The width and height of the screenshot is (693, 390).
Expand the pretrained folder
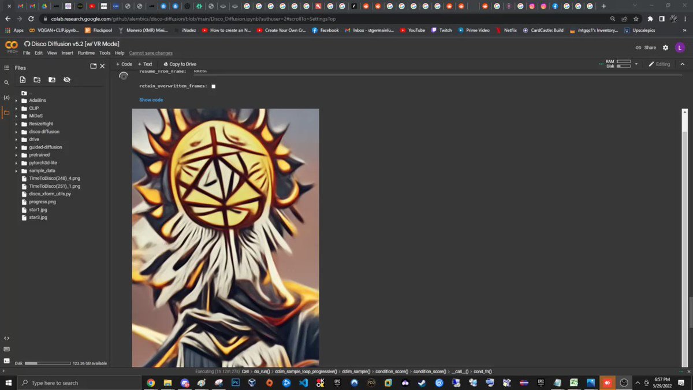(x=16, y=155)
